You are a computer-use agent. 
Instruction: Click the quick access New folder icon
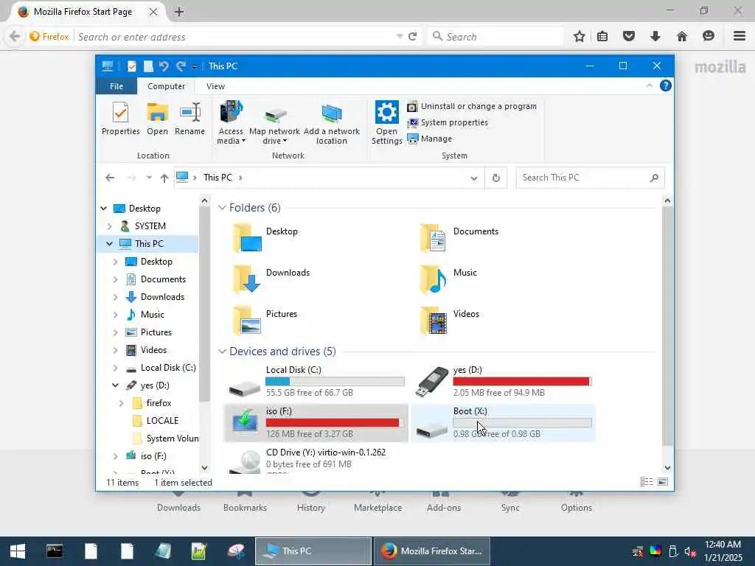(x=148, y=66)
